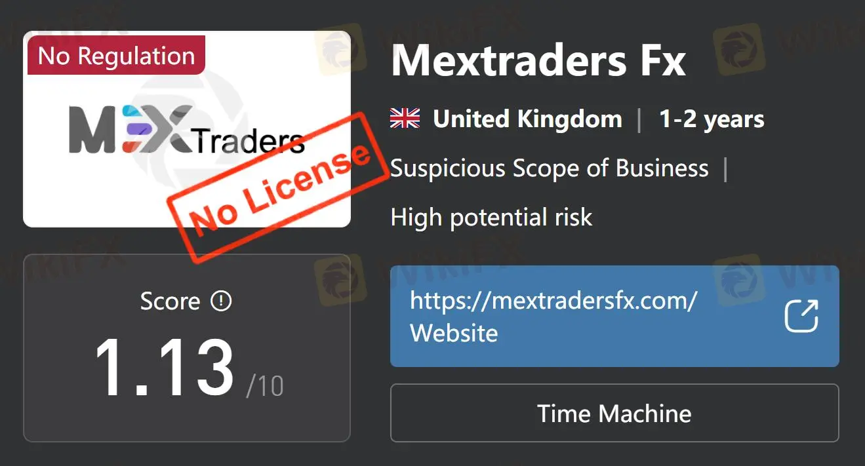Click the Traders word in the logo
865x466 pixels.
tap(249, 141)
